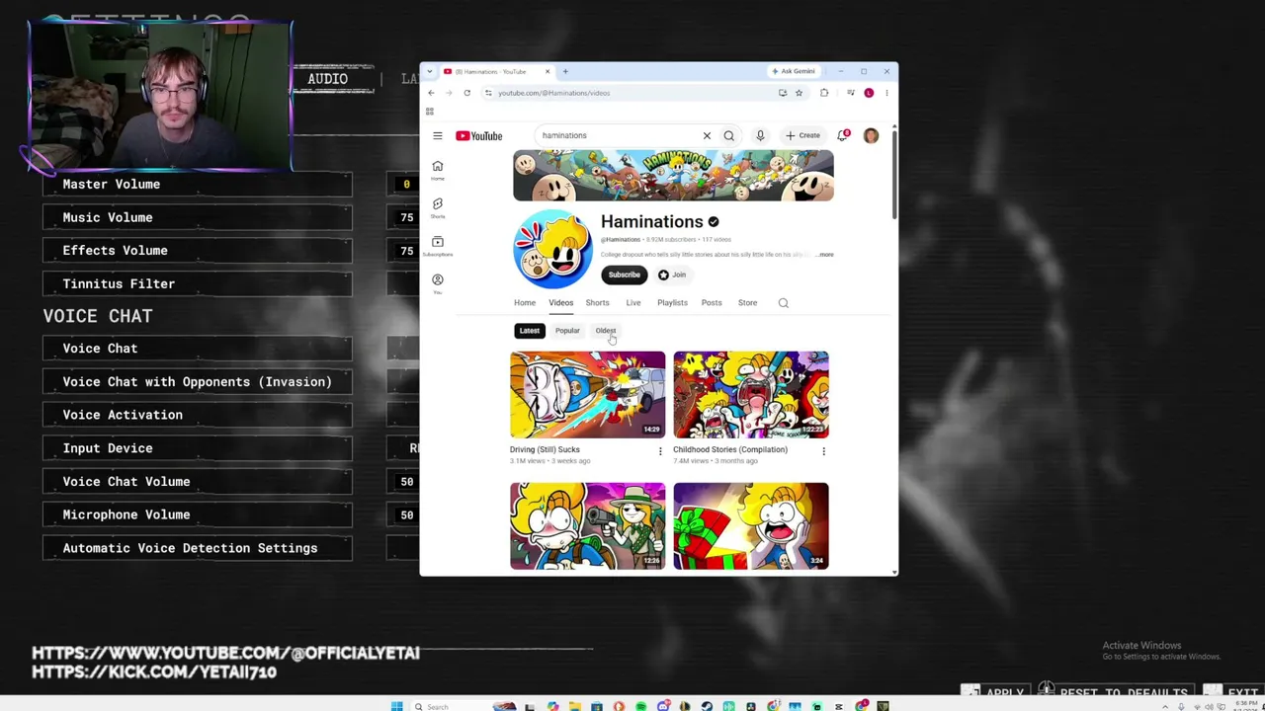Open Subscriptions in YouTube sidebar
Screen dimensions: 1265x711
point(438,245)
